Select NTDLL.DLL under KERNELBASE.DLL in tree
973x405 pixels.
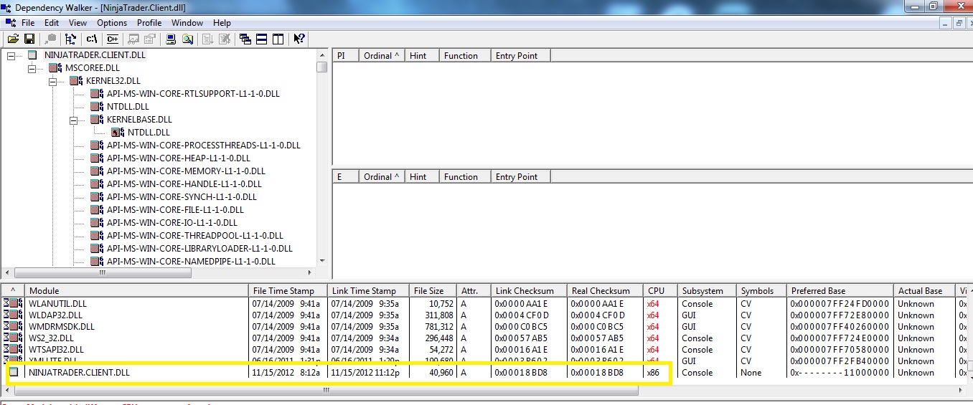[x=149, y=133]
